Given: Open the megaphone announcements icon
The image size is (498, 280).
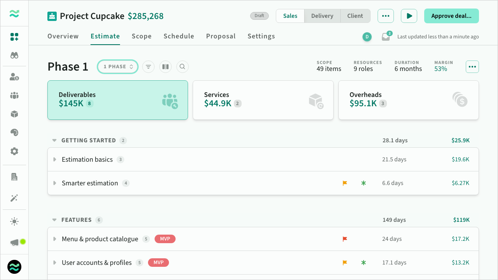Looking at the screenshot, I should [14, 242].
